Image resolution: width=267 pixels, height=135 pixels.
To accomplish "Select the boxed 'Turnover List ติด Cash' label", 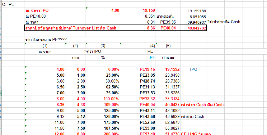I will point(70,28).
